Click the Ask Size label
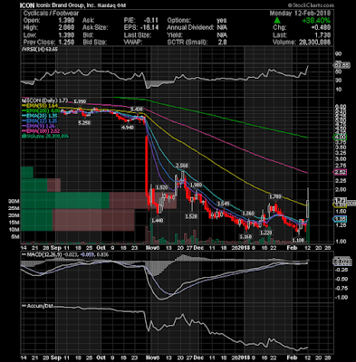This screenshot has height=362, width=356. (95, 28)
